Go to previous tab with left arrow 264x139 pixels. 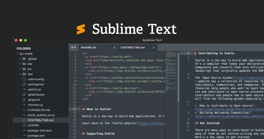point(72,47)
